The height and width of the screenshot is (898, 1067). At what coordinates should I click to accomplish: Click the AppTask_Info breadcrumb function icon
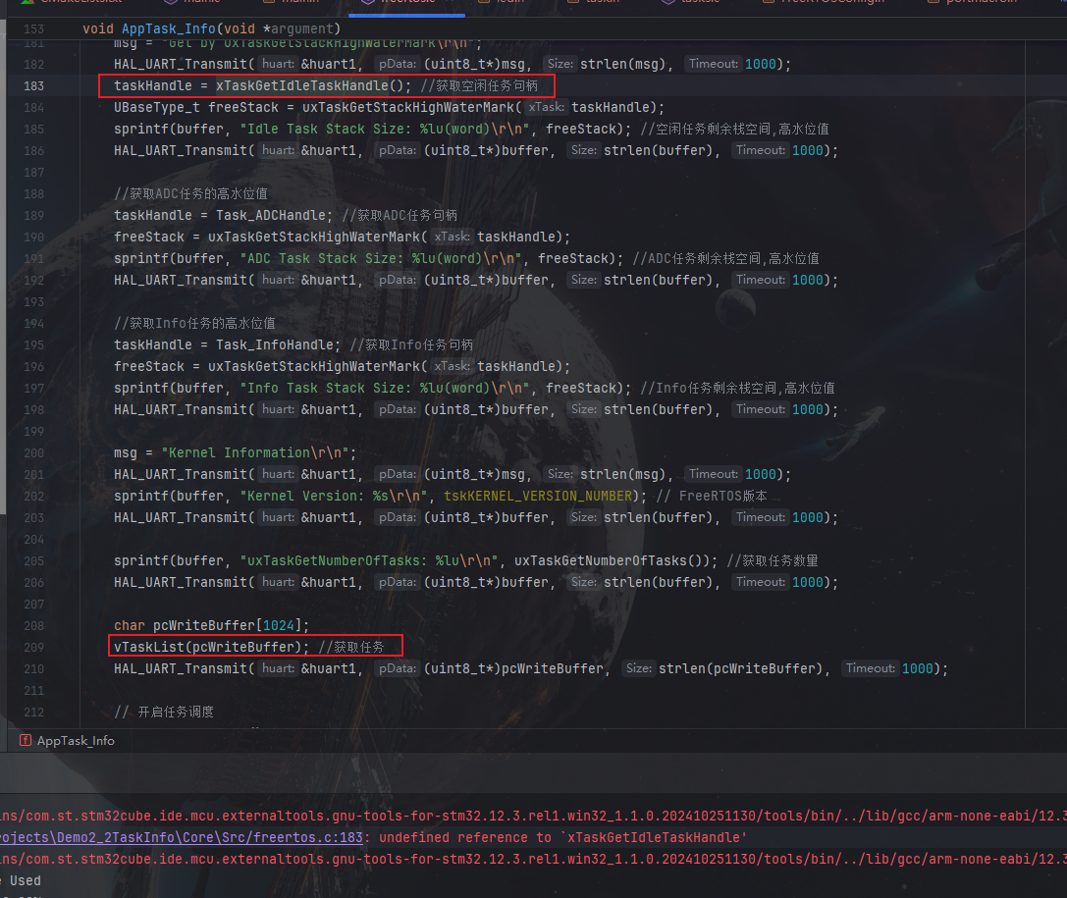(25, 741)
